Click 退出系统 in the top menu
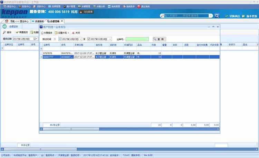 click(139, 6)
